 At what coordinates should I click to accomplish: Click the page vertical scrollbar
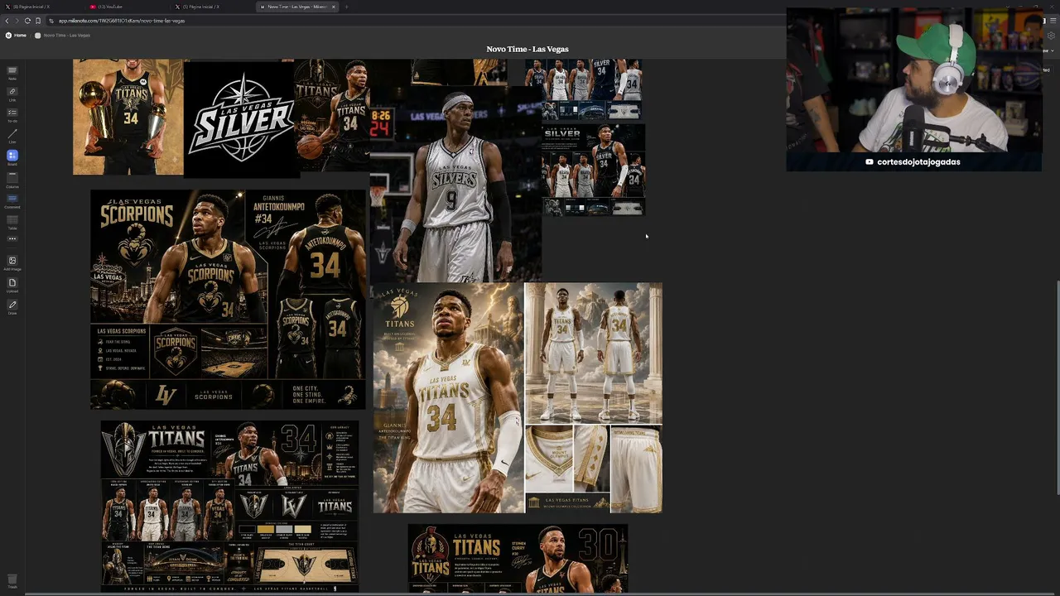click(1058, 389)
